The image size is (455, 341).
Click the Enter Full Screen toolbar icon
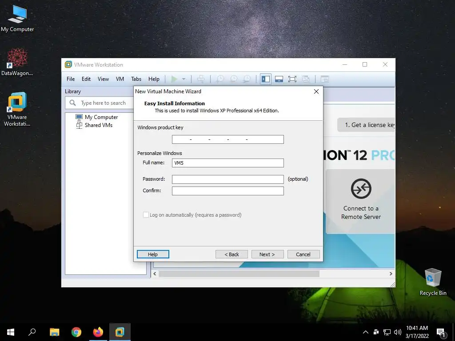click(292, 79)
